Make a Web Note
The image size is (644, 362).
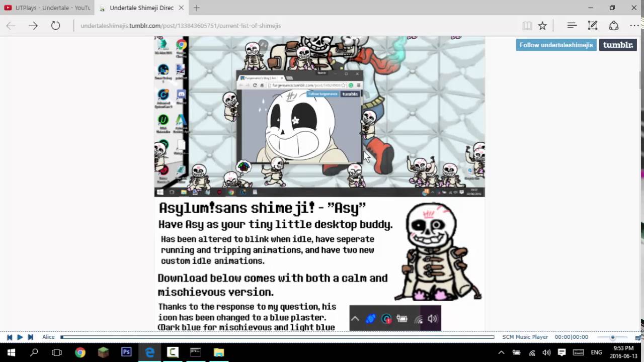[593, 26]
